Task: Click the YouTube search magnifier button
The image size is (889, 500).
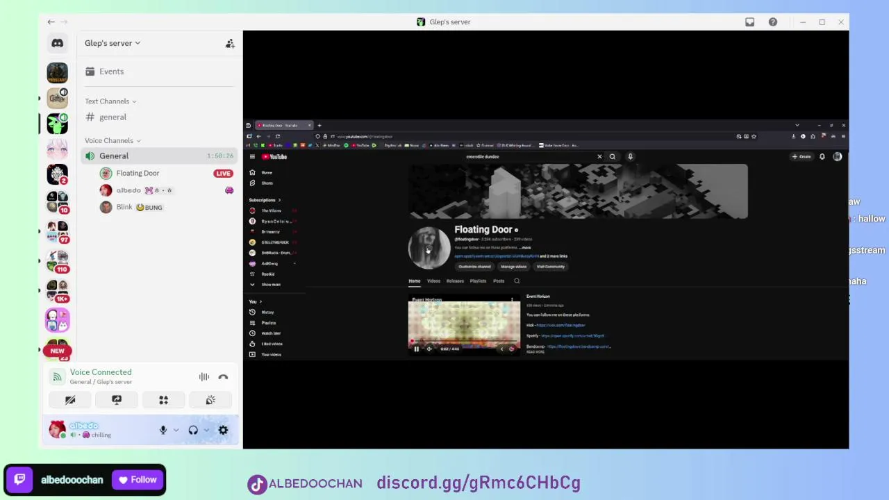Action: (613, 157)
